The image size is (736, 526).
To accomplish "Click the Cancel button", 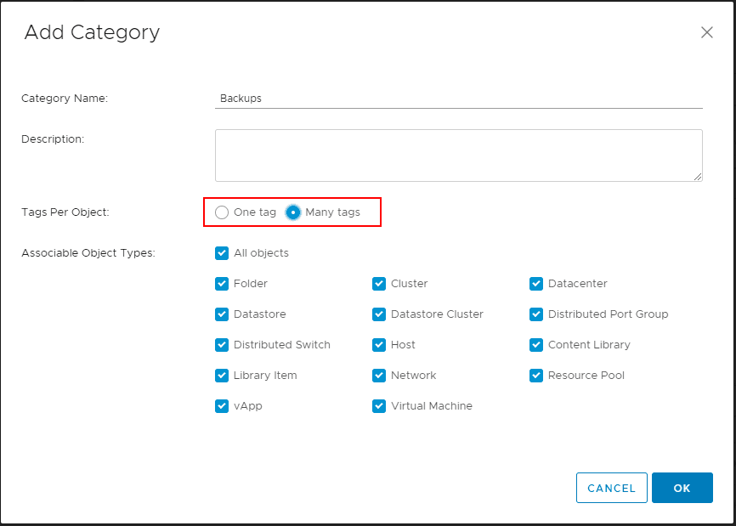I will [611, 488].
